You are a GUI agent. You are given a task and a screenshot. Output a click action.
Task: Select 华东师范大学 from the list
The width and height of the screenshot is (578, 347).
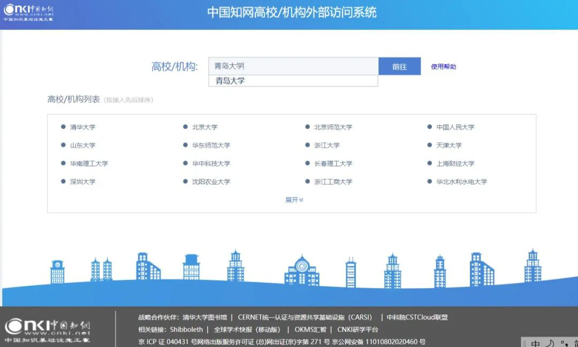[x=211, y=145]
